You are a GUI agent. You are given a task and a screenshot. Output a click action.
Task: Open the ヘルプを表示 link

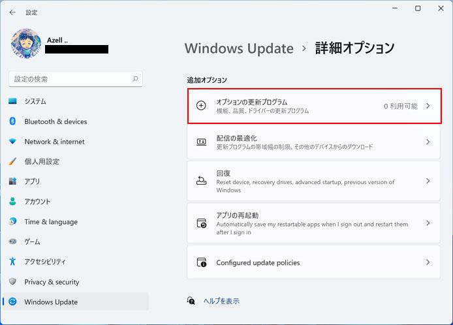pos(221,301)
